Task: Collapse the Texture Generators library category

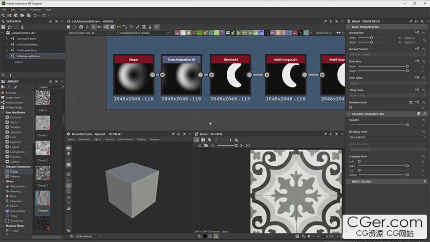Action: pos(3,167)
